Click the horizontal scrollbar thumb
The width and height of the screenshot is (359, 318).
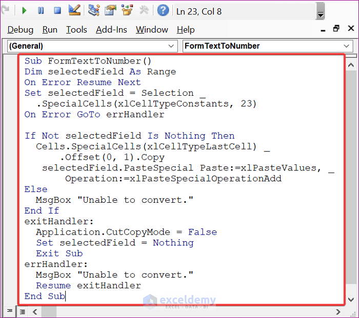49,312
